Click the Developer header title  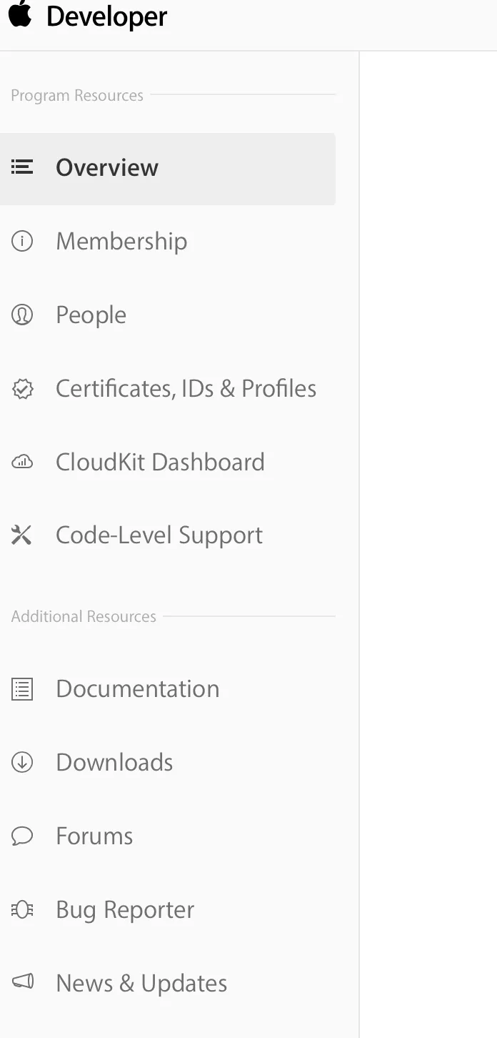[x=107, y=17]
